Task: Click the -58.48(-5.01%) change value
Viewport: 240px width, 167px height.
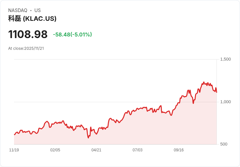Action: (x=72, y=35)
